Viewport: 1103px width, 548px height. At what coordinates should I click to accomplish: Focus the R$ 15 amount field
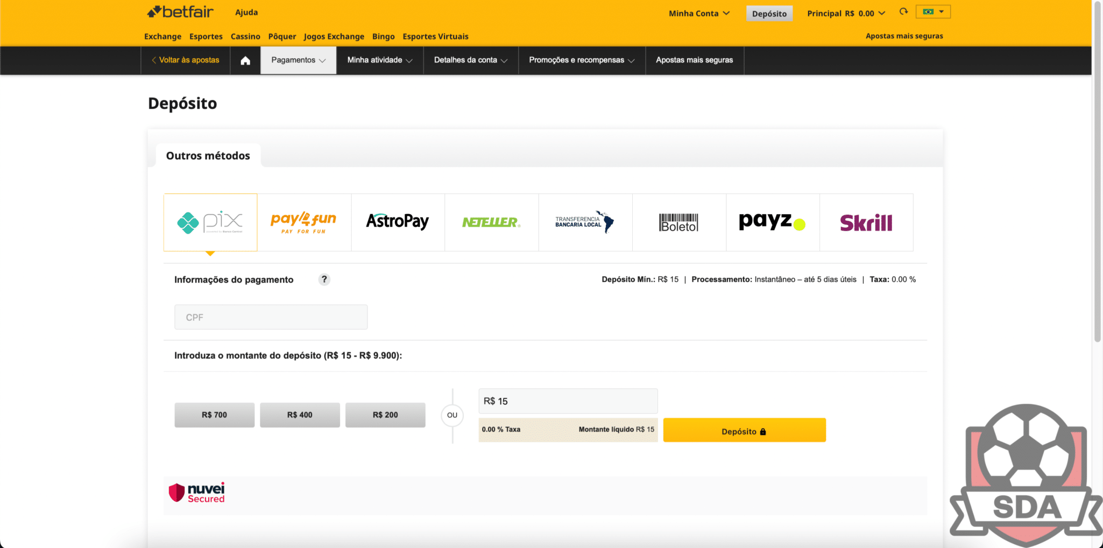click(568, 401)
